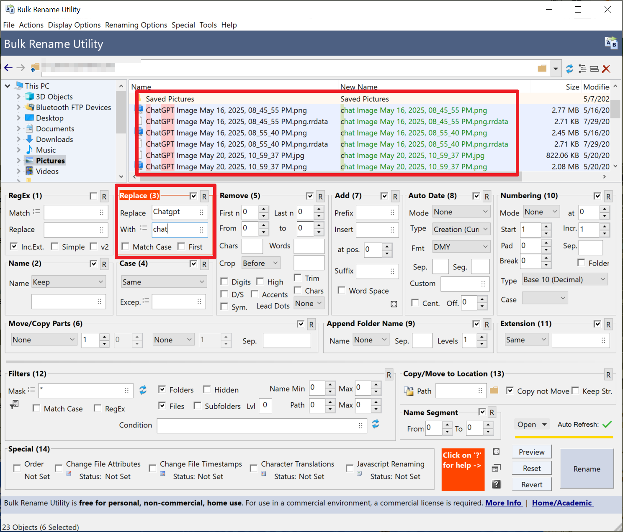Click the refresh icon next to Mask field

point(143,390)
